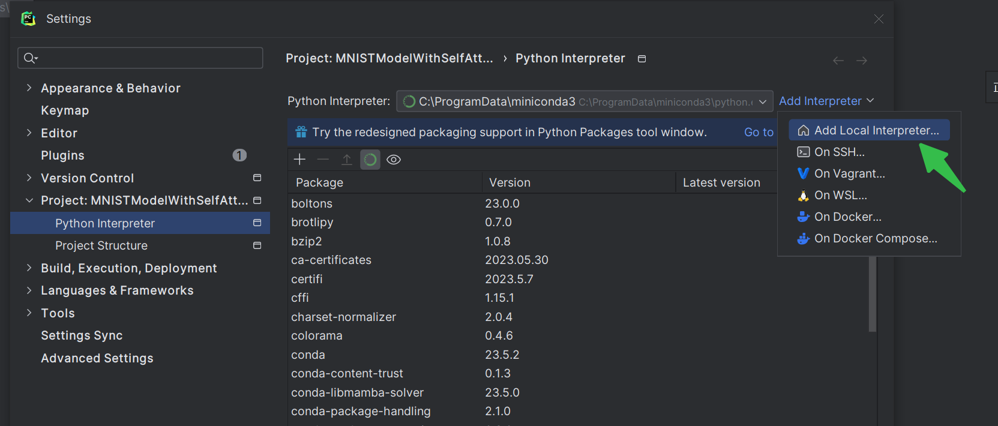Viewport: 998px width, 426px height.
Task: Collapse the Project MNISTModelWithSelfAtt tree node
Action: pos(29,200)
